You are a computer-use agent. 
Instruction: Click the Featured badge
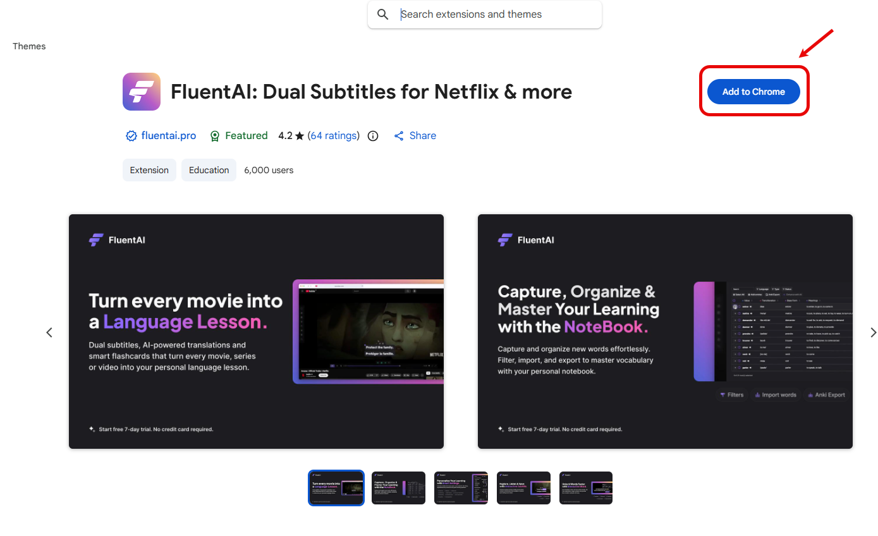pyautogui.click(x=238, y=136)
